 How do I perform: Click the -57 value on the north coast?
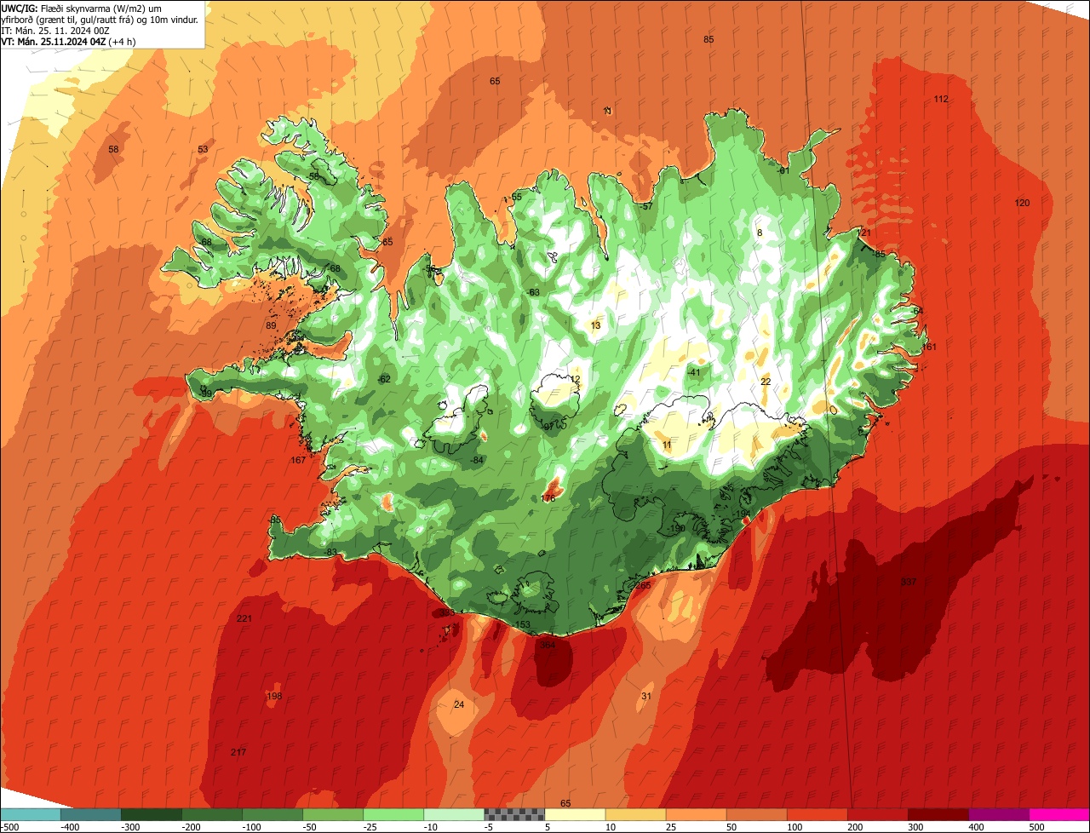click(645, 206)
